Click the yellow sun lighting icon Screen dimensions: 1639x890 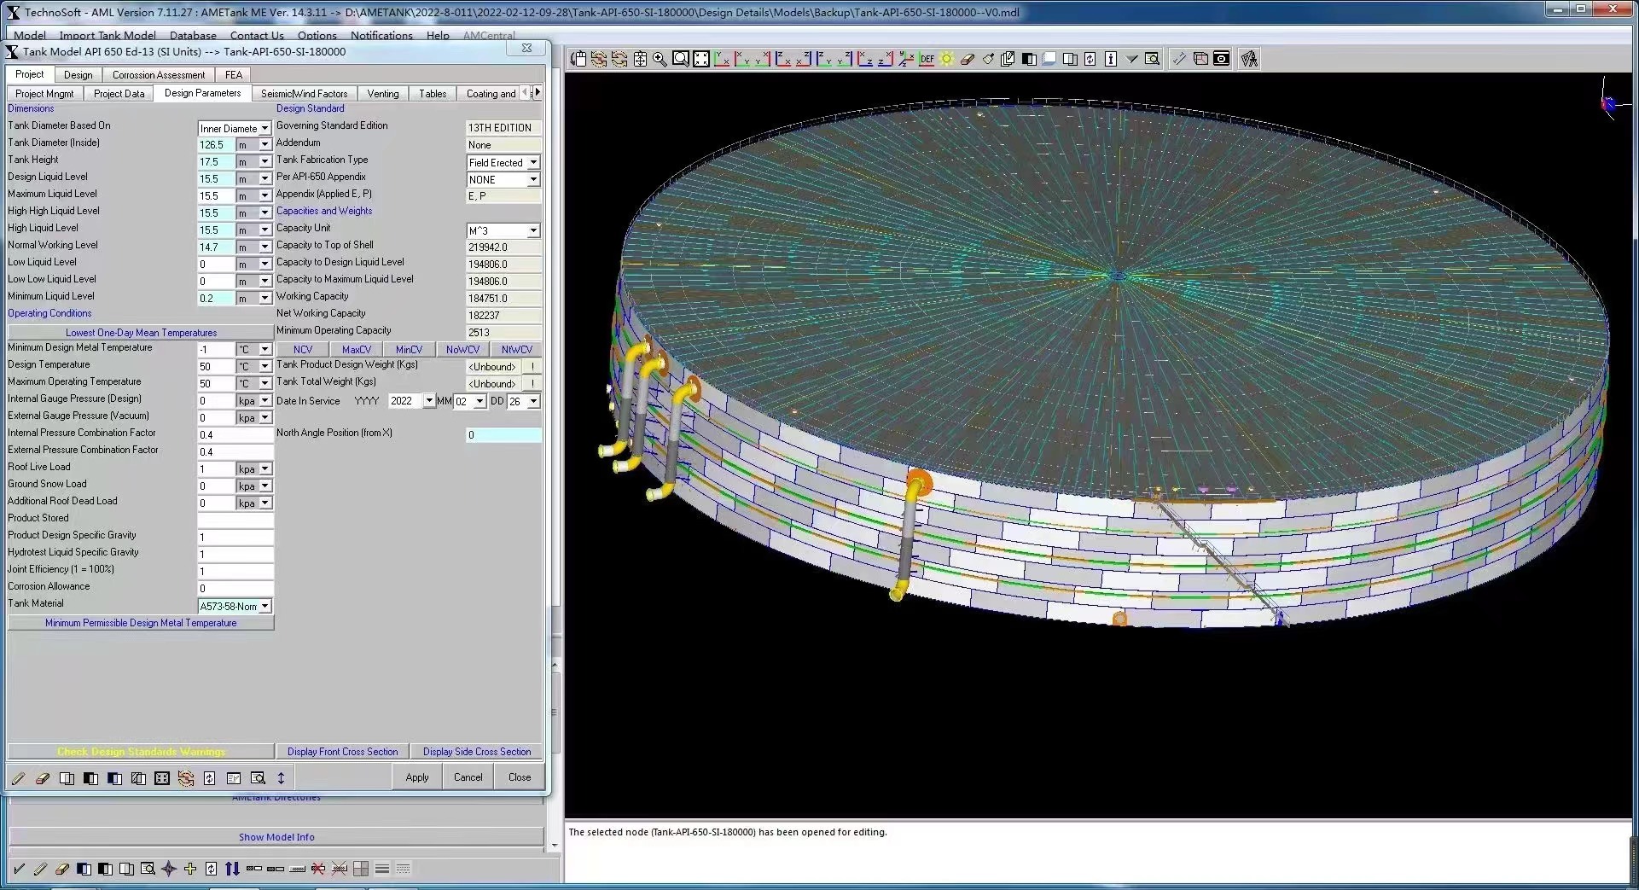(947, 59)
